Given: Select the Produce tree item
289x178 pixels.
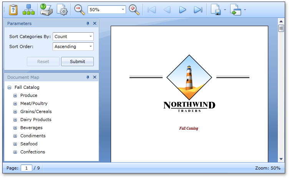Looking at the screenshot, I should point(29,95).
